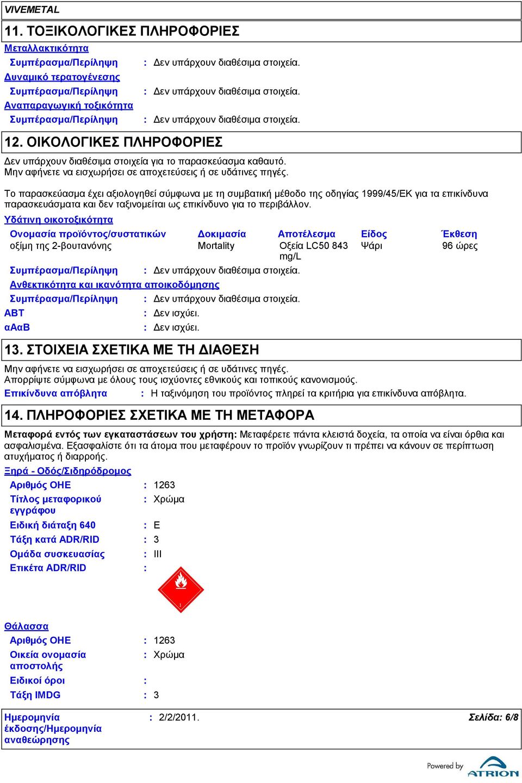Click the ATRION logo at the bottom
The height and width of the screenshot is (783, 522).
click(x=493, y=767)
